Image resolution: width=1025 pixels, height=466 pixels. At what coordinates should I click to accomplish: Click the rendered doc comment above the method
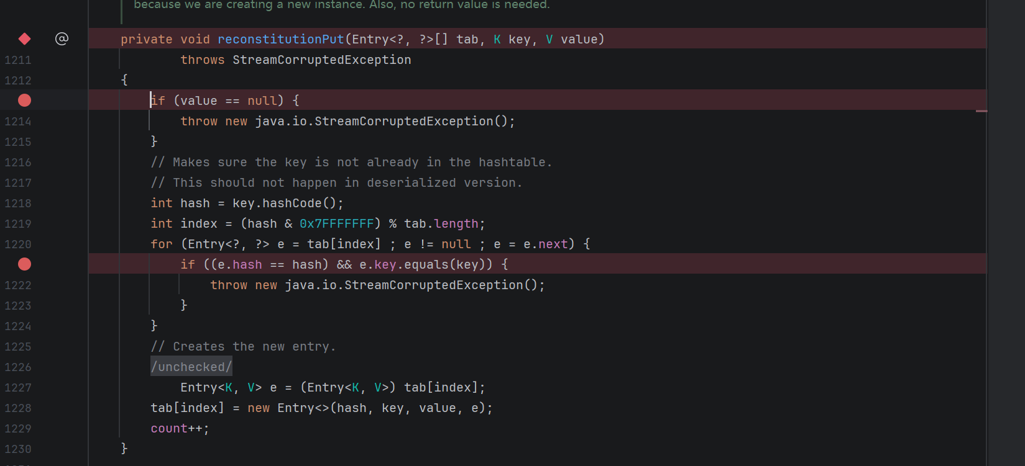(341, 6)
